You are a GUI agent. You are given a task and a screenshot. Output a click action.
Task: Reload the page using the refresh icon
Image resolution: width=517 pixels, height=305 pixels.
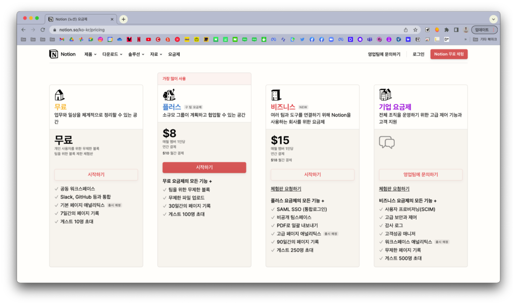[42, 30]
